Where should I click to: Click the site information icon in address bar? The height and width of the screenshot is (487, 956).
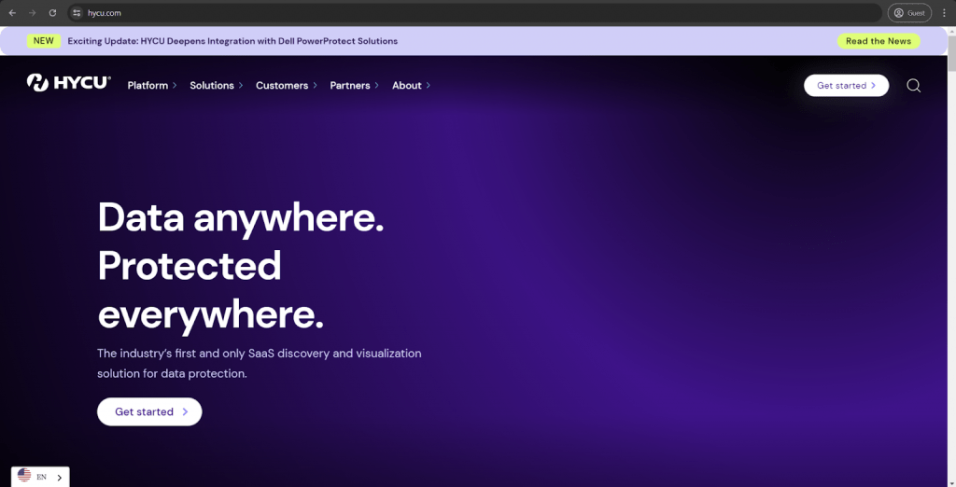[77, 13]
